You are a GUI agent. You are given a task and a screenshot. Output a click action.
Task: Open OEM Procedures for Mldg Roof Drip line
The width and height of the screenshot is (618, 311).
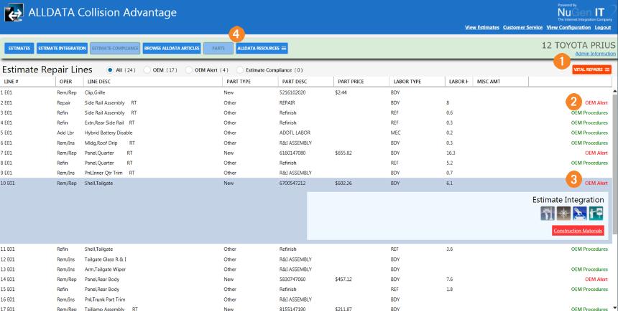(589, 143)
